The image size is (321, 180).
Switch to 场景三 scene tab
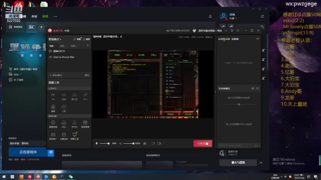tap(73, 46)
